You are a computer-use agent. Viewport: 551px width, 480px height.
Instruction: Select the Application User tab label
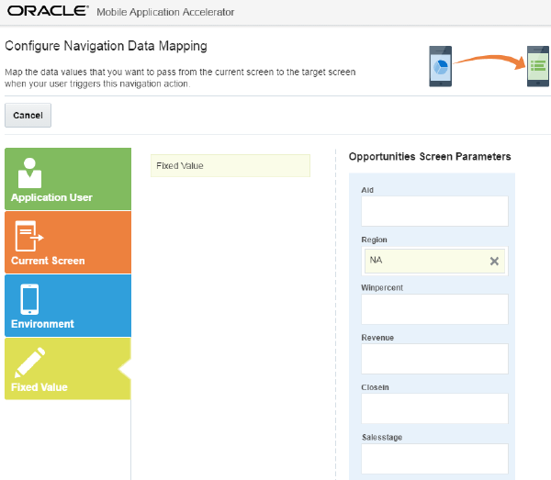pyautogui.click(x=51, y=197)
